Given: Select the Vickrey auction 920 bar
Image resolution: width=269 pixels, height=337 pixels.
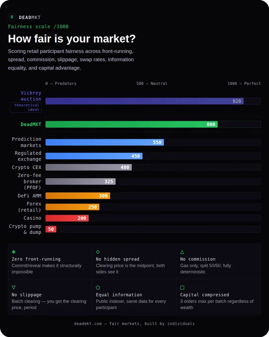Looking at the screenshot, I should coord(144,101).
